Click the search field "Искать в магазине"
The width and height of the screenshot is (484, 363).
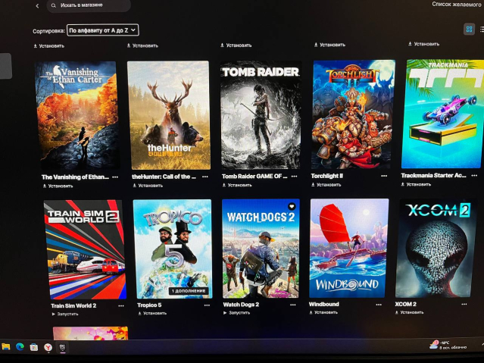coord(89,5)
